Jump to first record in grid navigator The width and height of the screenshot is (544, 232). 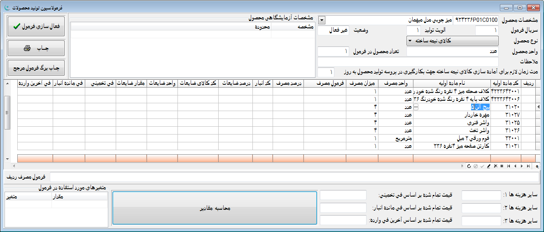click(509, 166)
